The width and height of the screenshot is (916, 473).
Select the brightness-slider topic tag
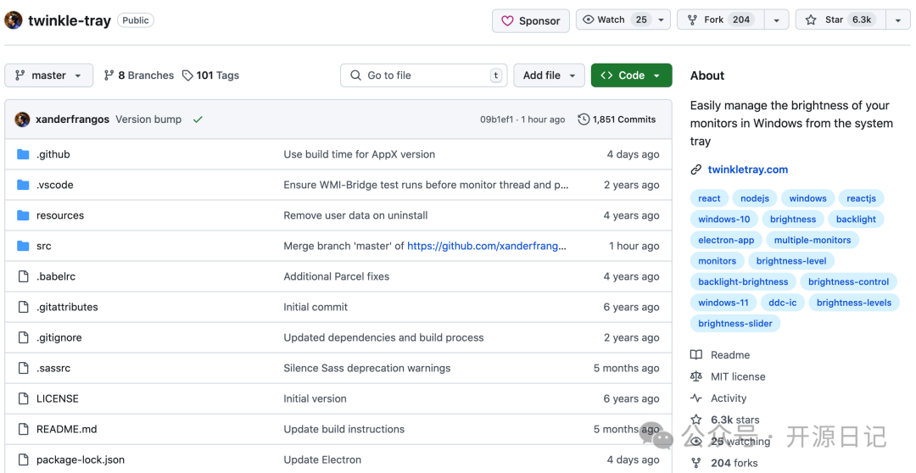click(734, 324)
